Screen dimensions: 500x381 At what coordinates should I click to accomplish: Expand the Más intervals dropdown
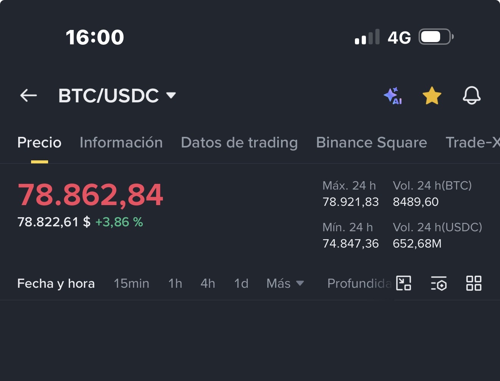(x=285, y=283)
